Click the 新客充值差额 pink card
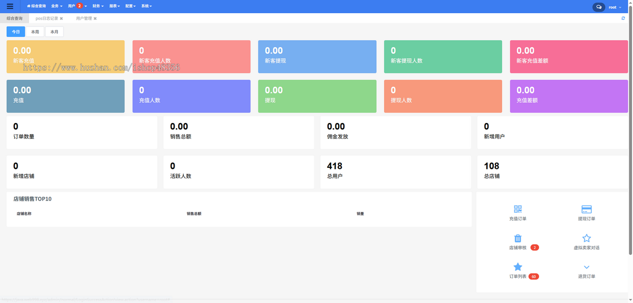The height and width of the screenshot is (303, 633). coord(569,56)
